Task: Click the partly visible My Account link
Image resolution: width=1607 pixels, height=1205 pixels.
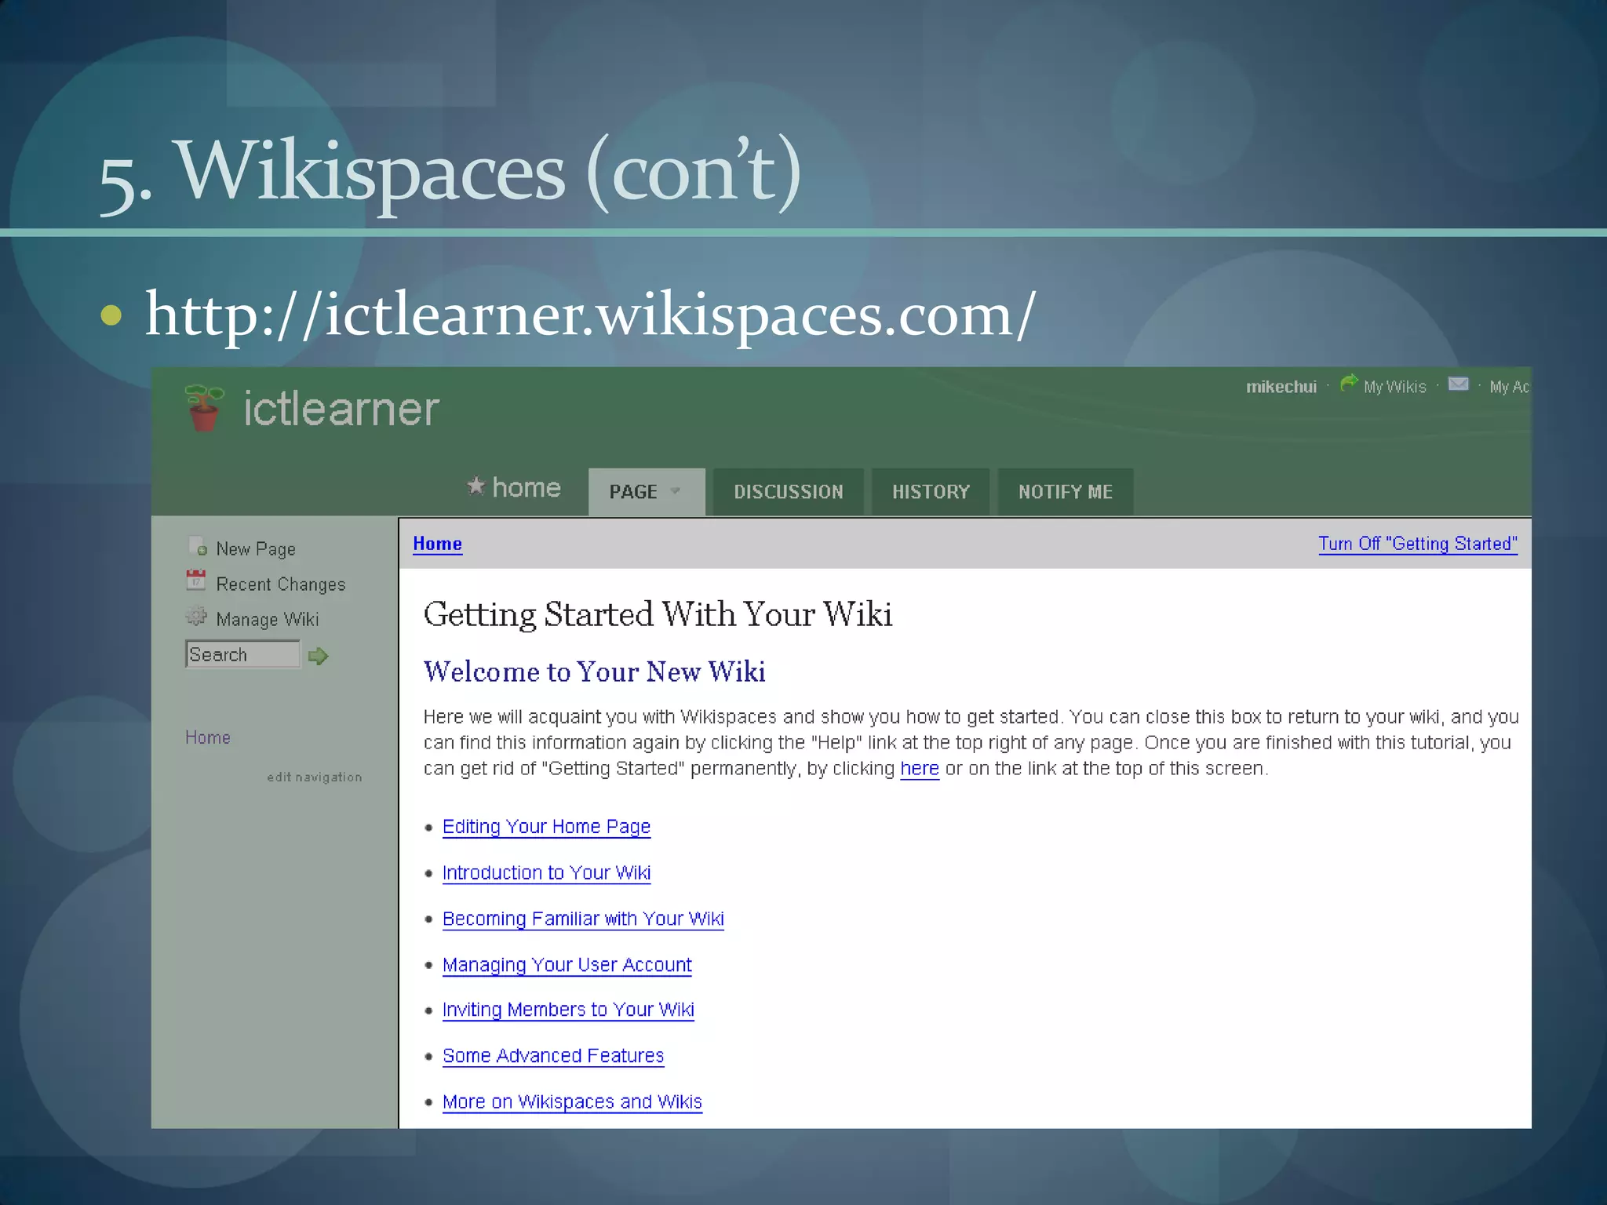Action: [x=1510, y=387]
